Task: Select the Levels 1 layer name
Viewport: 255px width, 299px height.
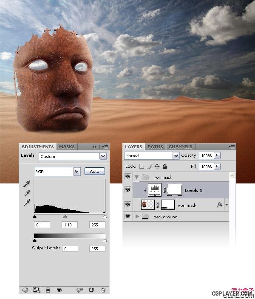Action: pyautogui.click(x=193, y=190)
